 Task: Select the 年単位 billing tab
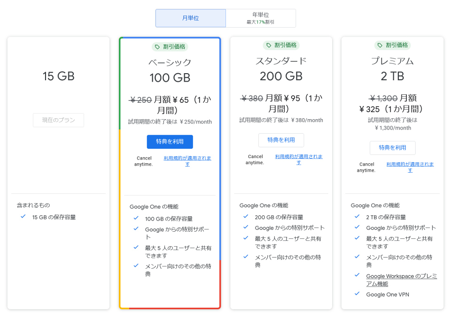[260, 18]
